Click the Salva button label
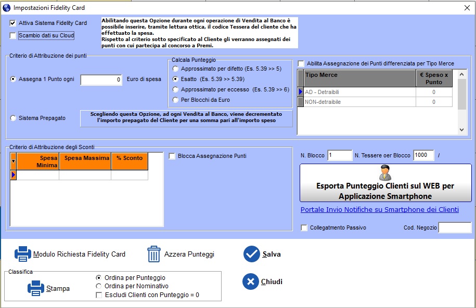Screen dimensions: 476x308 272,254
